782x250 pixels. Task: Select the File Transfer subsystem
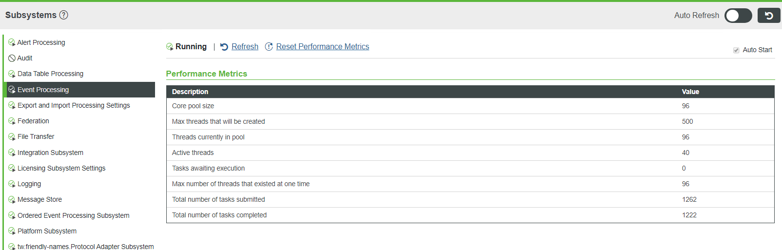[36, 137]
